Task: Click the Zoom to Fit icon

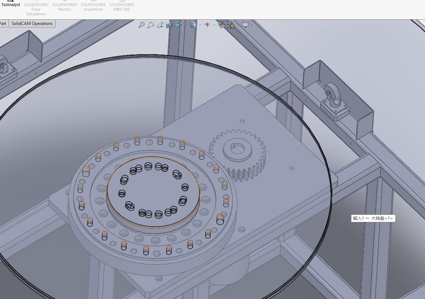Action: pyautogui.click(x=142, y=25)
